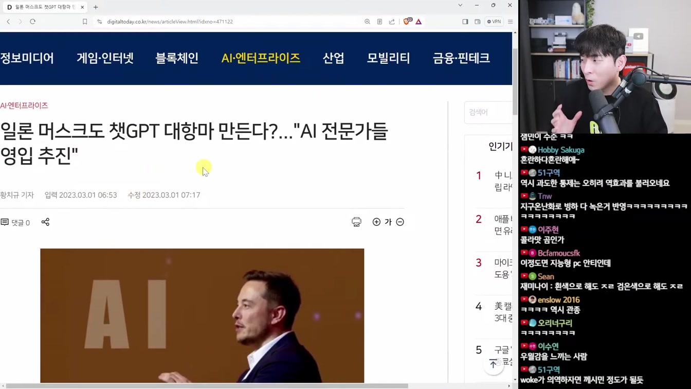Open popular article ranked 4
This screenshot has width=691, height=389.
coord(502,312)
